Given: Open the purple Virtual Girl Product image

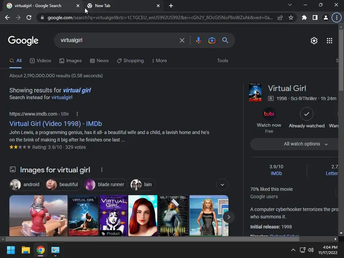Looking at the screenshot, I should point(114,216).
